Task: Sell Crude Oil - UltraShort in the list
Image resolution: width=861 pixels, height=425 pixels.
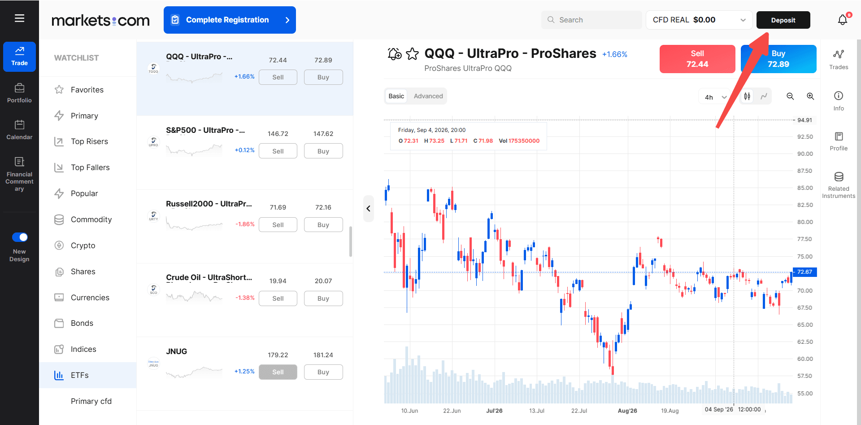Action: pos(278,298)
